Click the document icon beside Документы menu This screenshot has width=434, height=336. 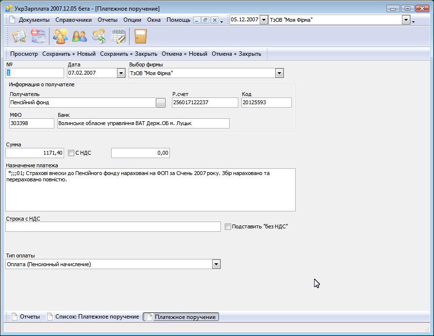tap(13, 20)
